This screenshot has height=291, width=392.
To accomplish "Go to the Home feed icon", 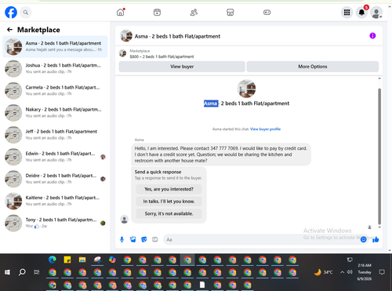I will point(121,12).
